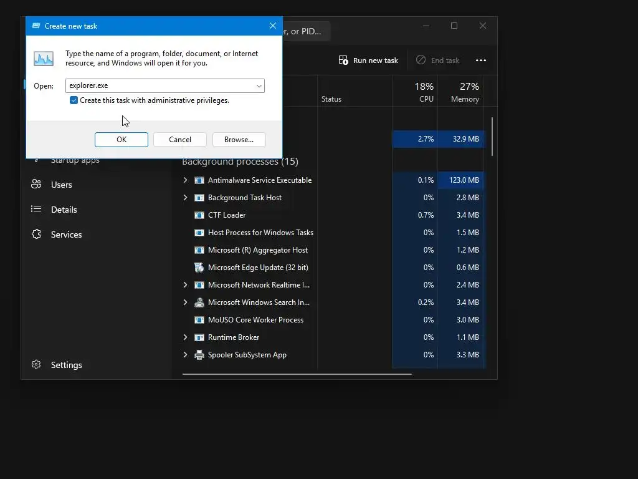The height and width of the screenshot is (479, 638).
Task: Click the Microsoft (R) Aggregator Host icon
Action: pyautogui.click(x=199, y=250)
